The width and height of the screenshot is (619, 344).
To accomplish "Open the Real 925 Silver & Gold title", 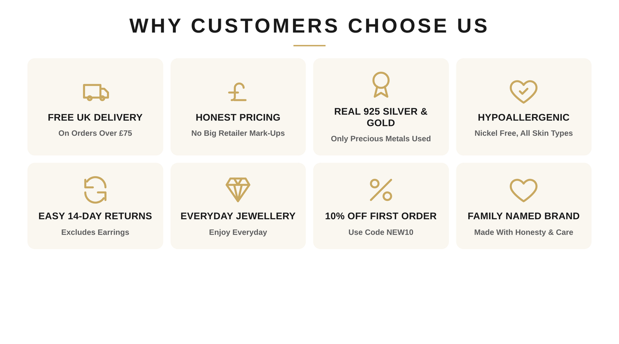I will pyautogui.click(x=381, y=117).
